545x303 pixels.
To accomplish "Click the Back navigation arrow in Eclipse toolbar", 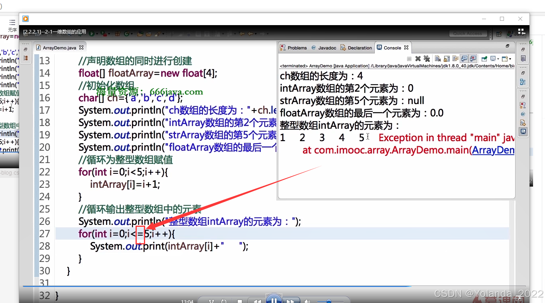I will pos(251,34).
